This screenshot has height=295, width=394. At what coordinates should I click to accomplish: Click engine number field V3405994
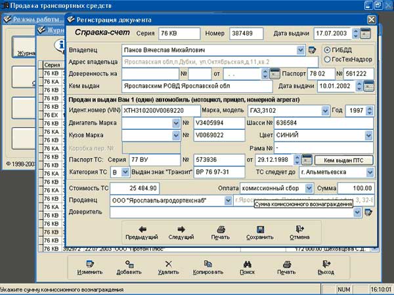[x=219, y=123]
